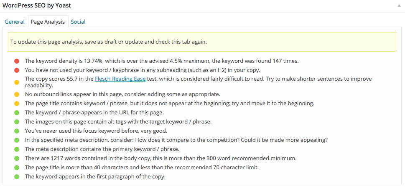Click green dot beside focus keyword never used
405x188 pixels.
click(17, 131)
